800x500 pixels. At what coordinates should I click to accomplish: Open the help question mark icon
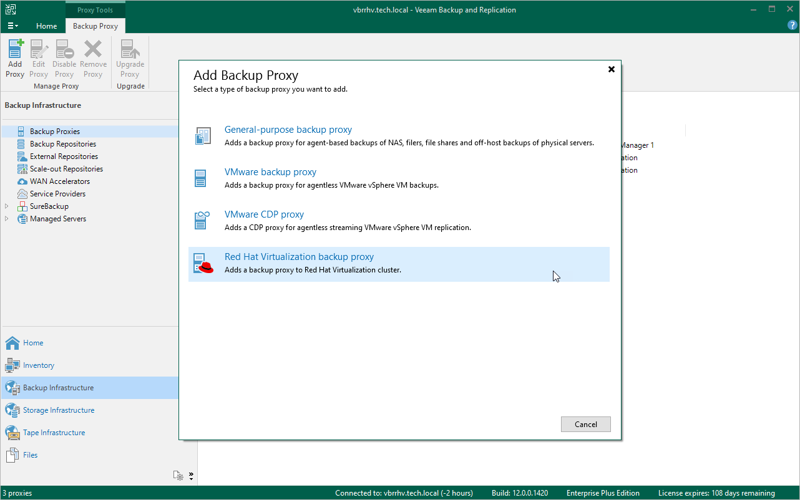[793, 26]
